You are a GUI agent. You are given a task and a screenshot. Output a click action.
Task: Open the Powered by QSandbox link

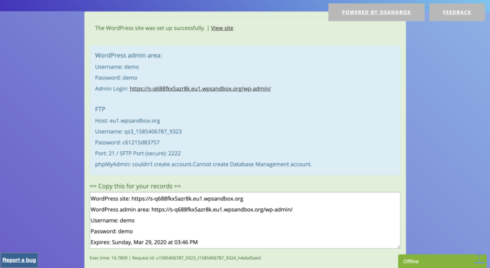(376, 12)
